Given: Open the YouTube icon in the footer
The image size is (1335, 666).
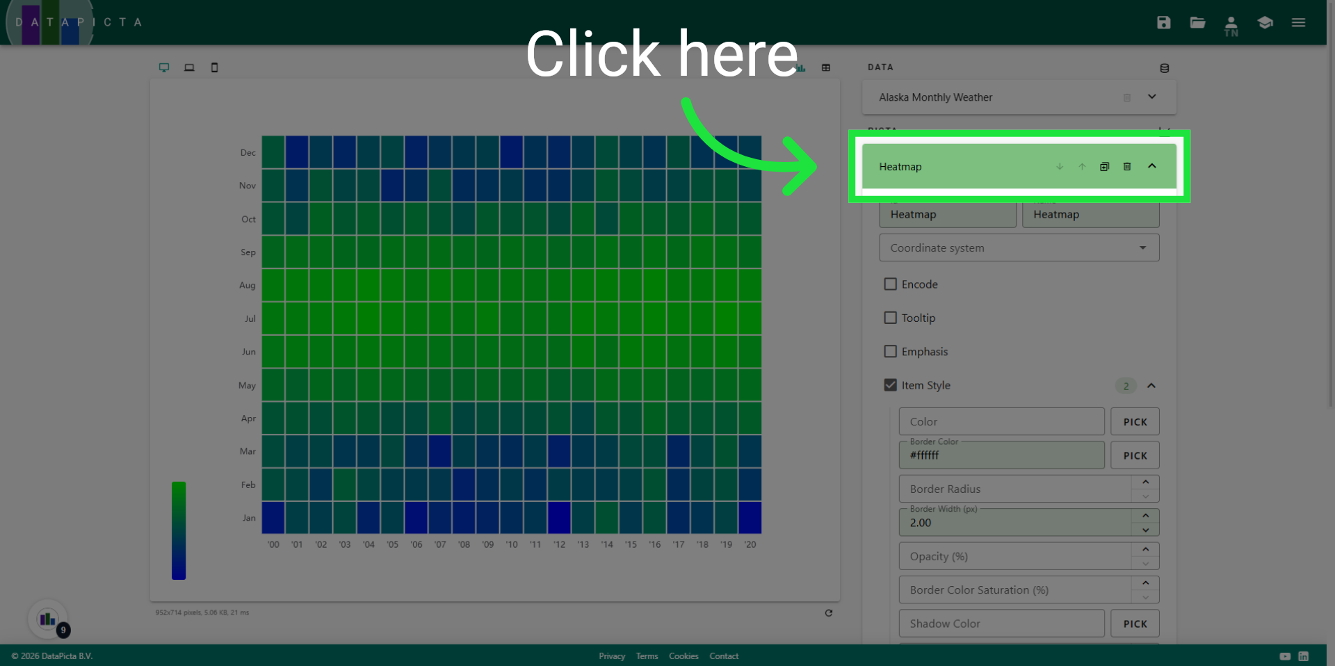Looking at the screenshot, I should pos(1285,656).
